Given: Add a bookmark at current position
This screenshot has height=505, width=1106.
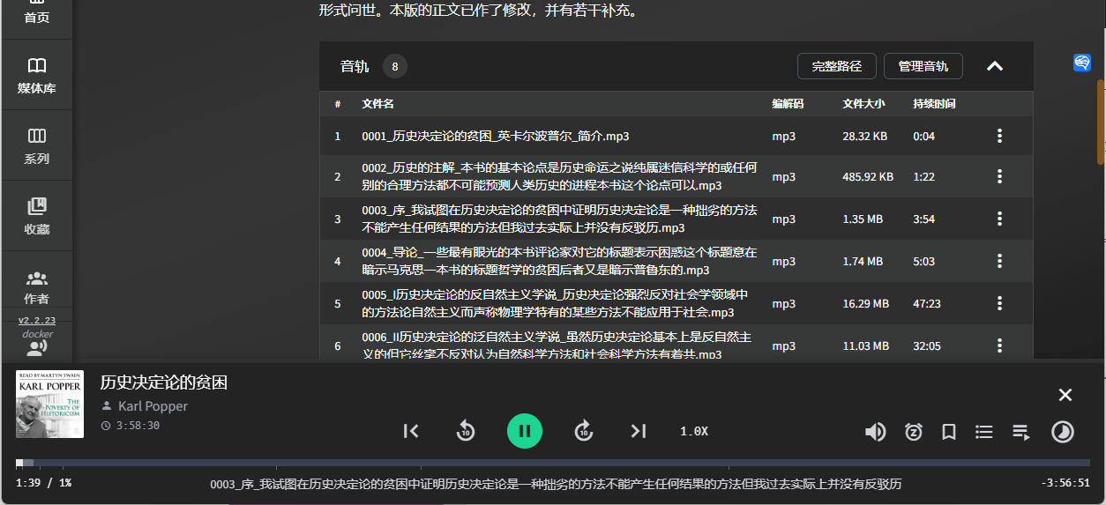Looking at the screenshot, I should (x=949, y=432).
